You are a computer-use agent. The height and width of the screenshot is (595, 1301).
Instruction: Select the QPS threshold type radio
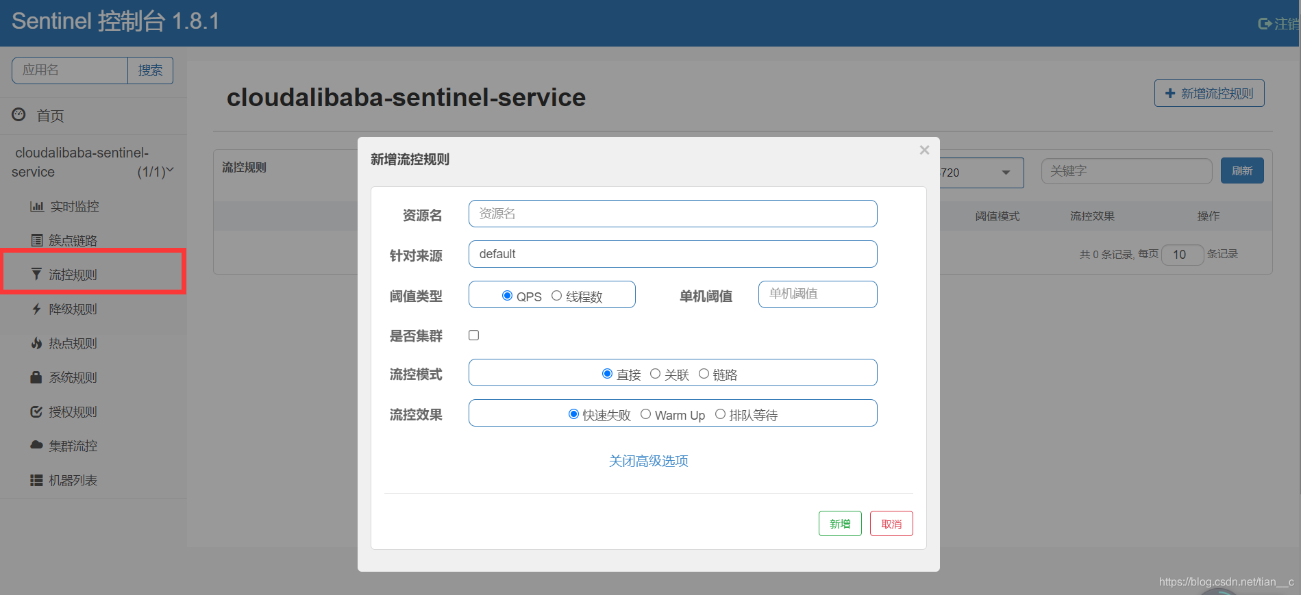pos(507,296)
